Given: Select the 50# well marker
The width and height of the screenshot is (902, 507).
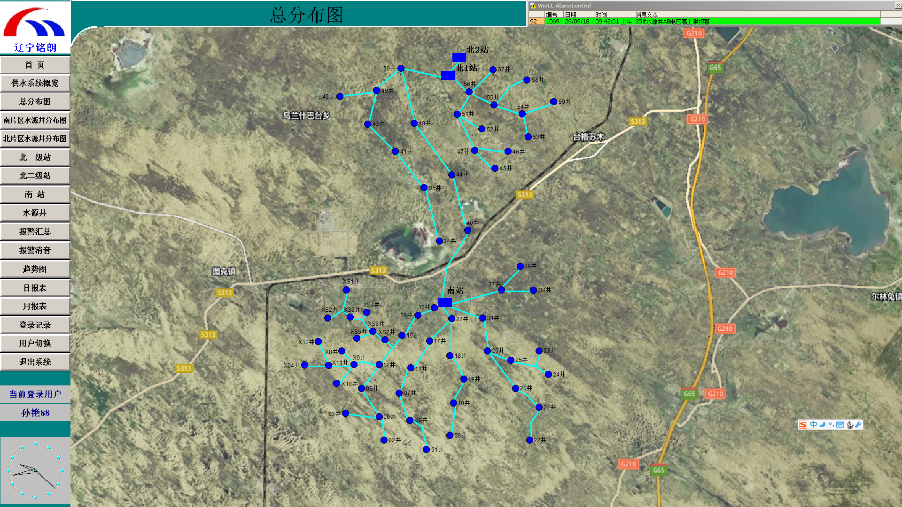Looking at the screenshot, I should click(401, 69).
